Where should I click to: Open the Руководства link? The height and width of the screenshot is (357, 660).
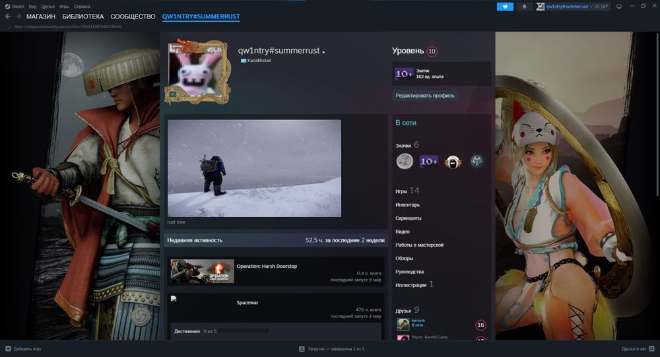tap(410, 272)
